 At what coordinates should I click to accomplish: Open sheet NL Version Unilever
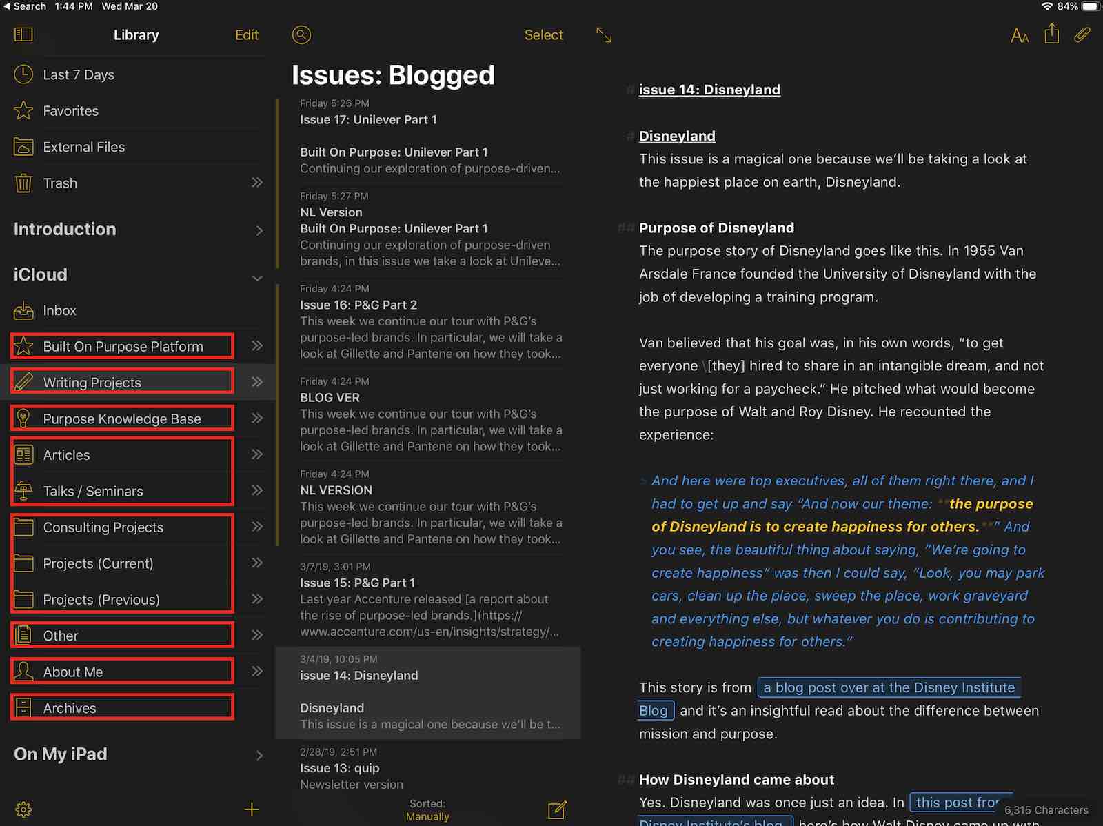[x=427, y=230]
